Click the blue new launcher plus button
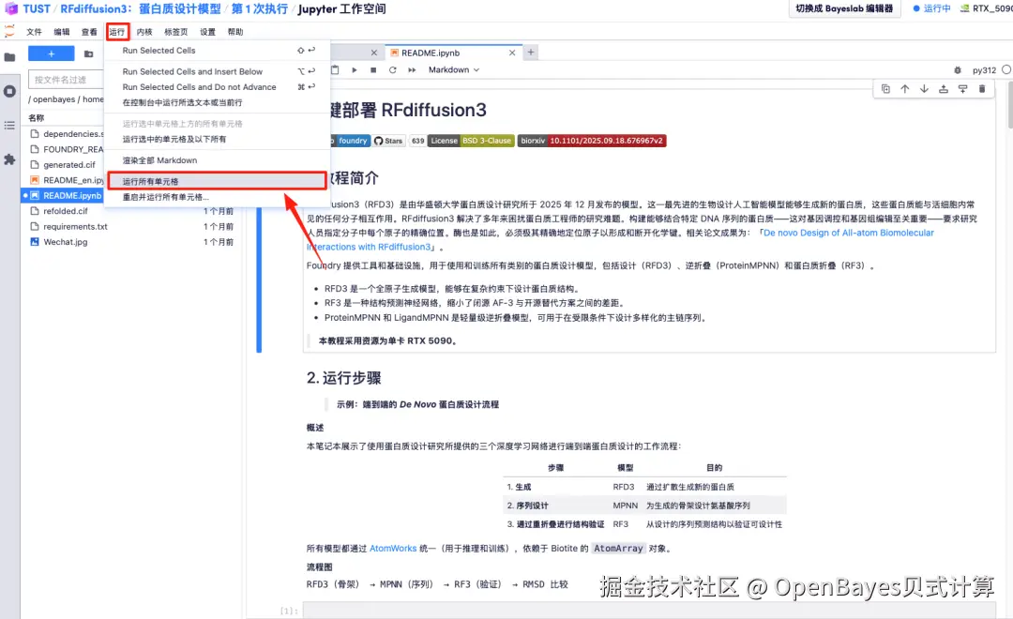This screenshot has width=1013, height=619. [x=51, y=53]
